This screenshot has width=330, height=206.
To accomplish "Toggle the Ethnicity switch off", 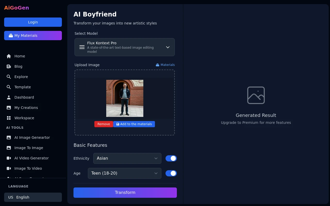I will (x=171, y=158).
